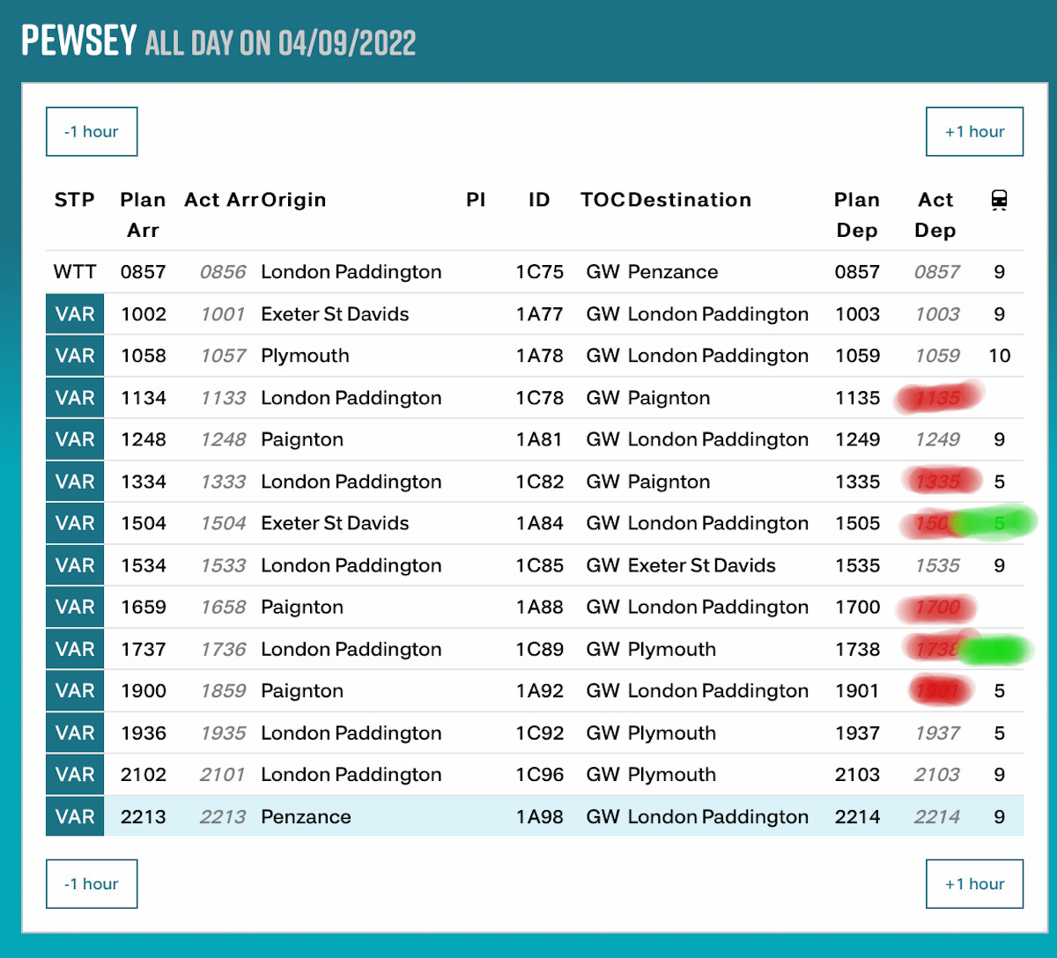Click the WTT label on first row
The width and height of the screenshot is (1057, 958).
point(75,272)
